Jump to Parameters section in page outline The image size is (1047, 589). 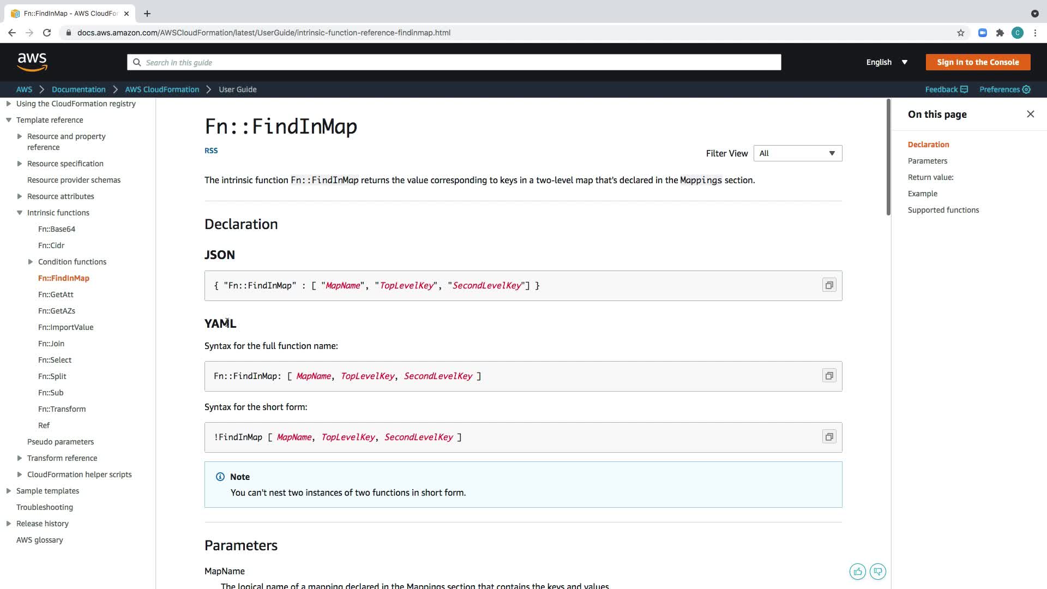tap(927, 161)
